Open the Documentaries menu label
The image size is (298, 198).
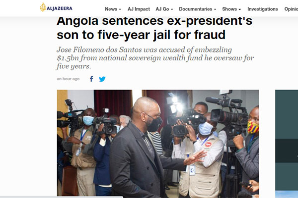point(195,9)
